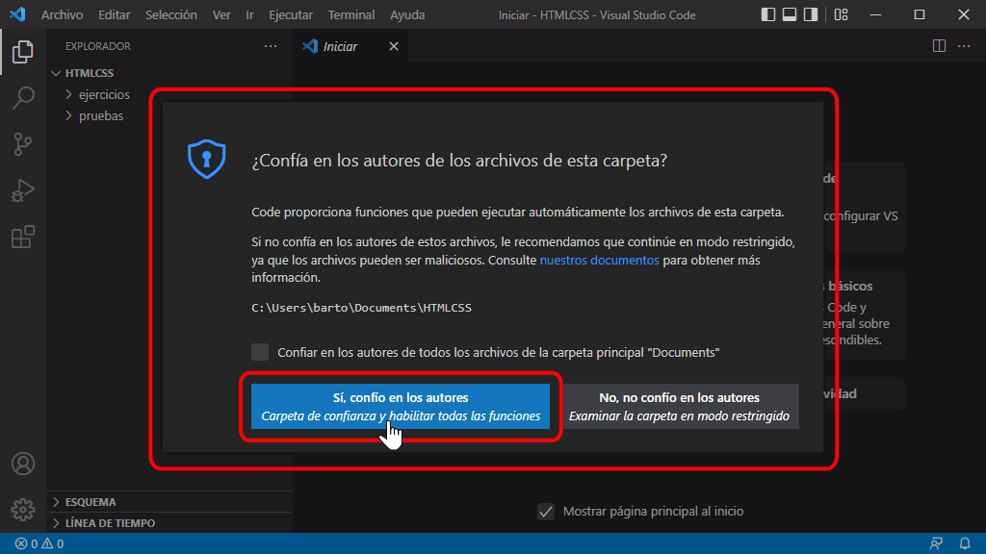Maximize the Visual Studio Code window
The height and width of the screenshot is (554, 986).
coord(920,14)
